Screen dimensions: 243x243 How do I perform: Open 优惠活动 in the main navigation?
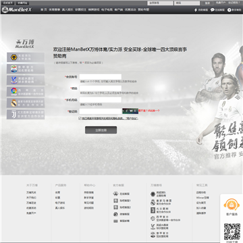130,9
